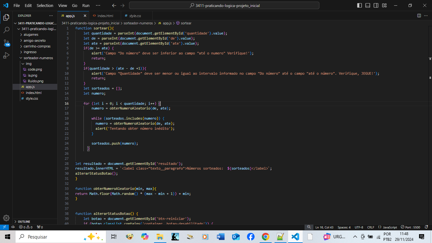432x243 pixels.
Task: Click sorteador-numeros in the breadcrumb
Action: pos(138,23)
